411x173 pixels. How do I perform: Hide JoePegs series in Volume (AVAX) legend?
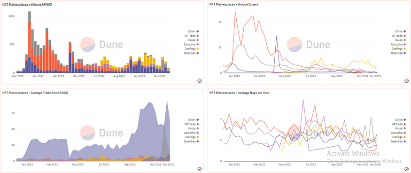click(192, 48)
